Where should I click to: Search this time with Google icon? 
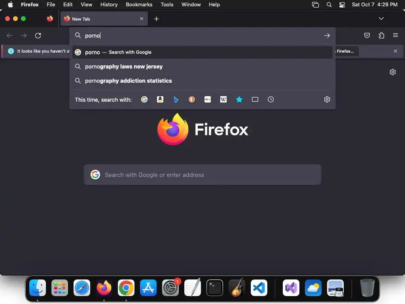click(144, 99)
